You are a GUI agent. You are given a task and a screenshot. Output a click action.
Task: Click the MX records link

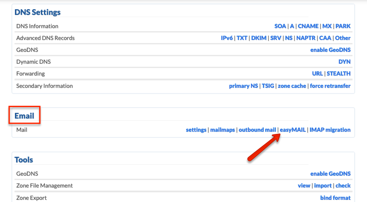327,26
